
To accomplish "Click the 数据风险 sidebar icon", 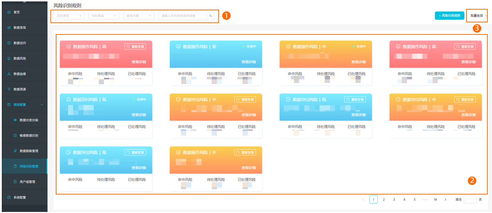I will coord(9,59).
